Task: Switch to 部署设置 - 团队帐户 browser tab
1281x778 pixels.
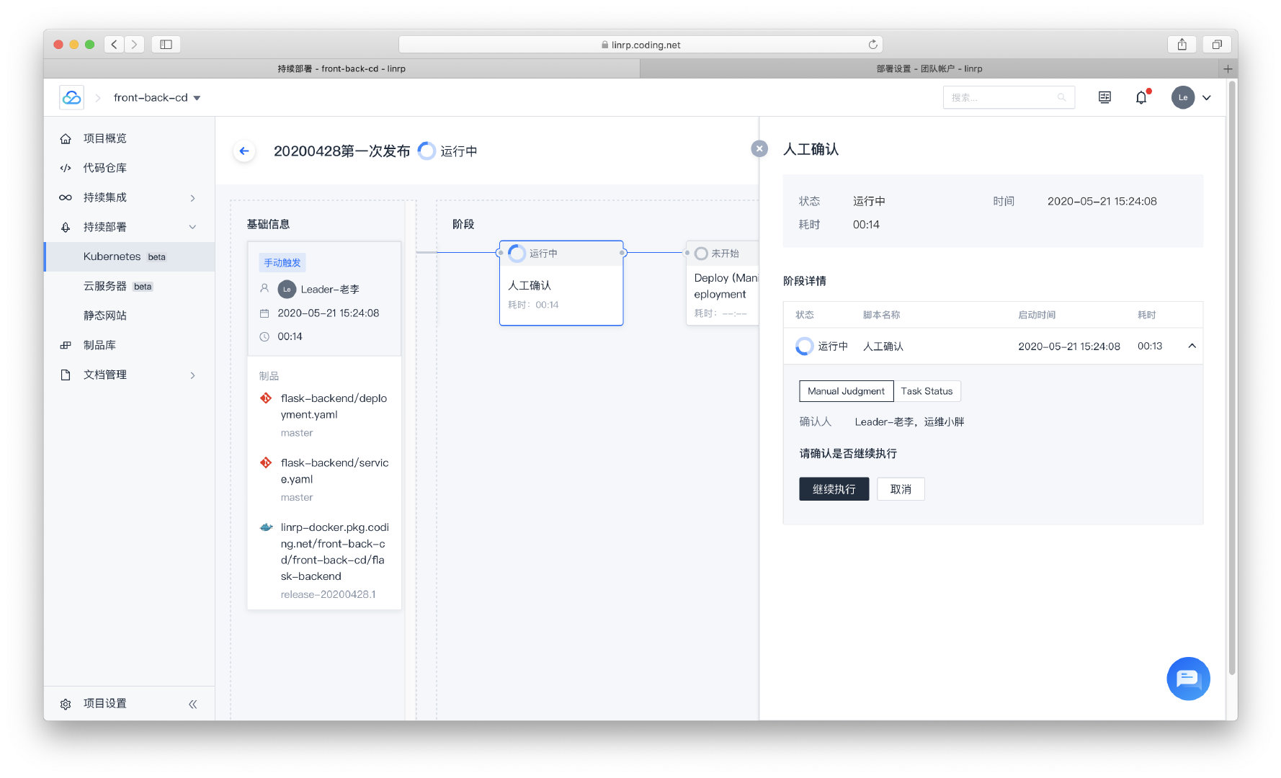Action: click(x=929, y=68)
